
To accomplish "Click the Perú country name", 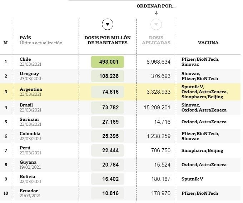I will [25, 148].
